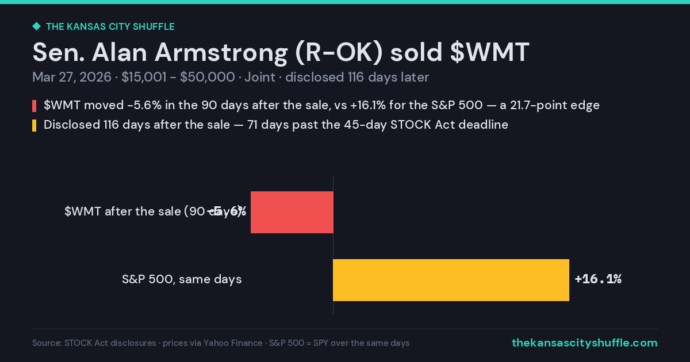690x362 pixels.
Task: Select the yellow S&P 500 bar
Action: coord(451,280)
